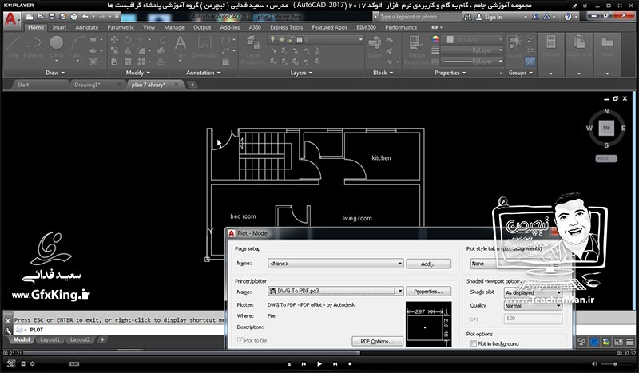
Task: Select the Dimension tool in Annotation panel
Action: (x=204, y=46)
